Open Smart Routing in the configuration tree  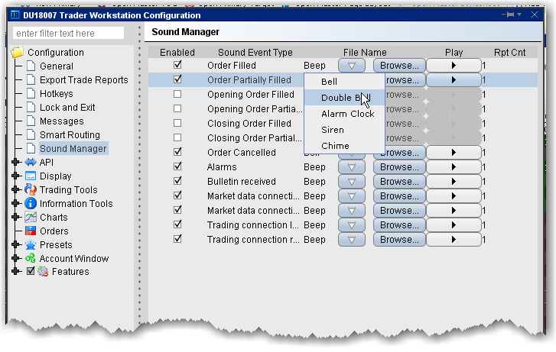tap(70, 135)
